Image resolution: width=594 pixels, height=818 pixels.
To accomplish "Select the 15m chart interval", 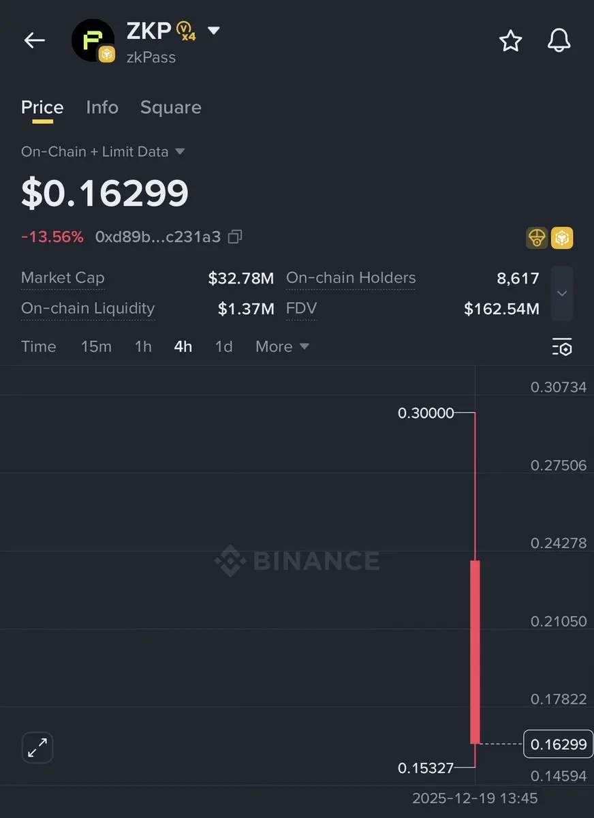I will point(96,346).
